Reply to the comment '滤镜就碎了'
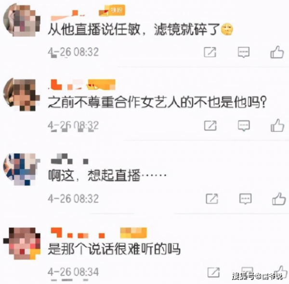 (244, 52)
